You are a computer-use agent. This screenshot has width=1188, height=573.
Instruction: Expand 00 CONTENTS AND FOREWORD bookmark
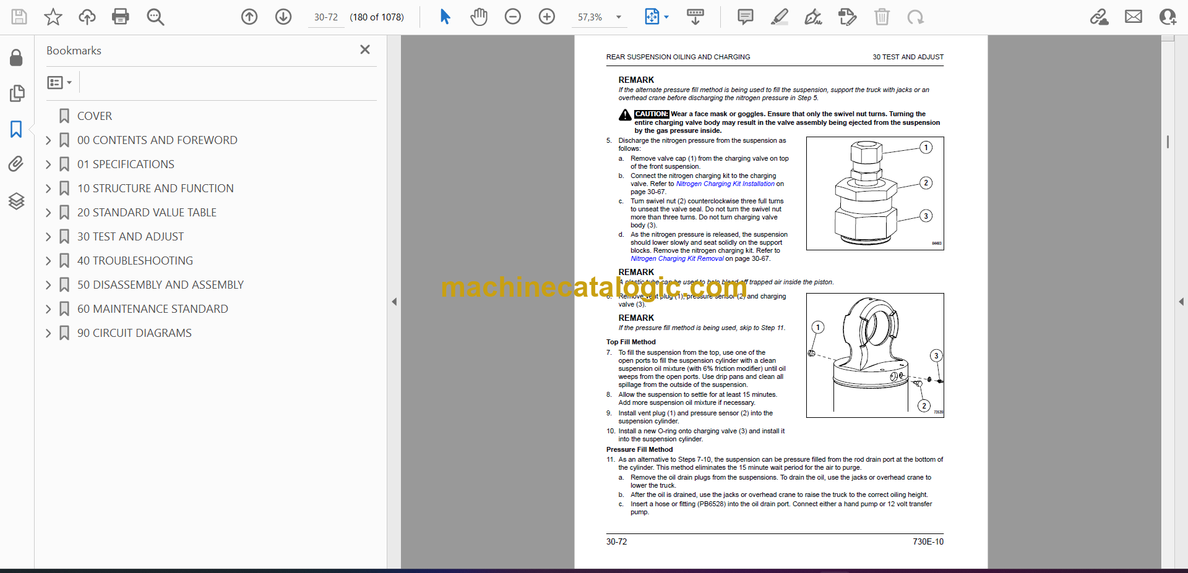[x=48, y=140]
